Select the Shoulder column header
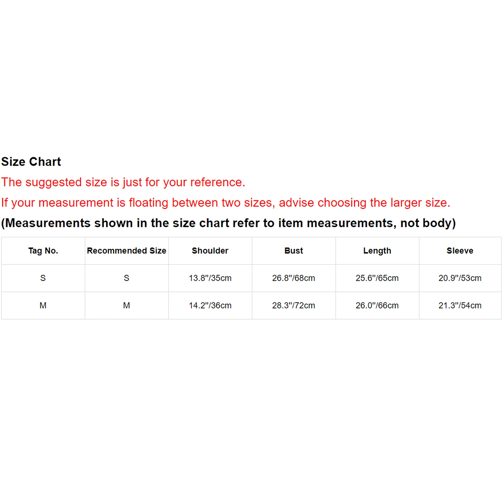 210,251
